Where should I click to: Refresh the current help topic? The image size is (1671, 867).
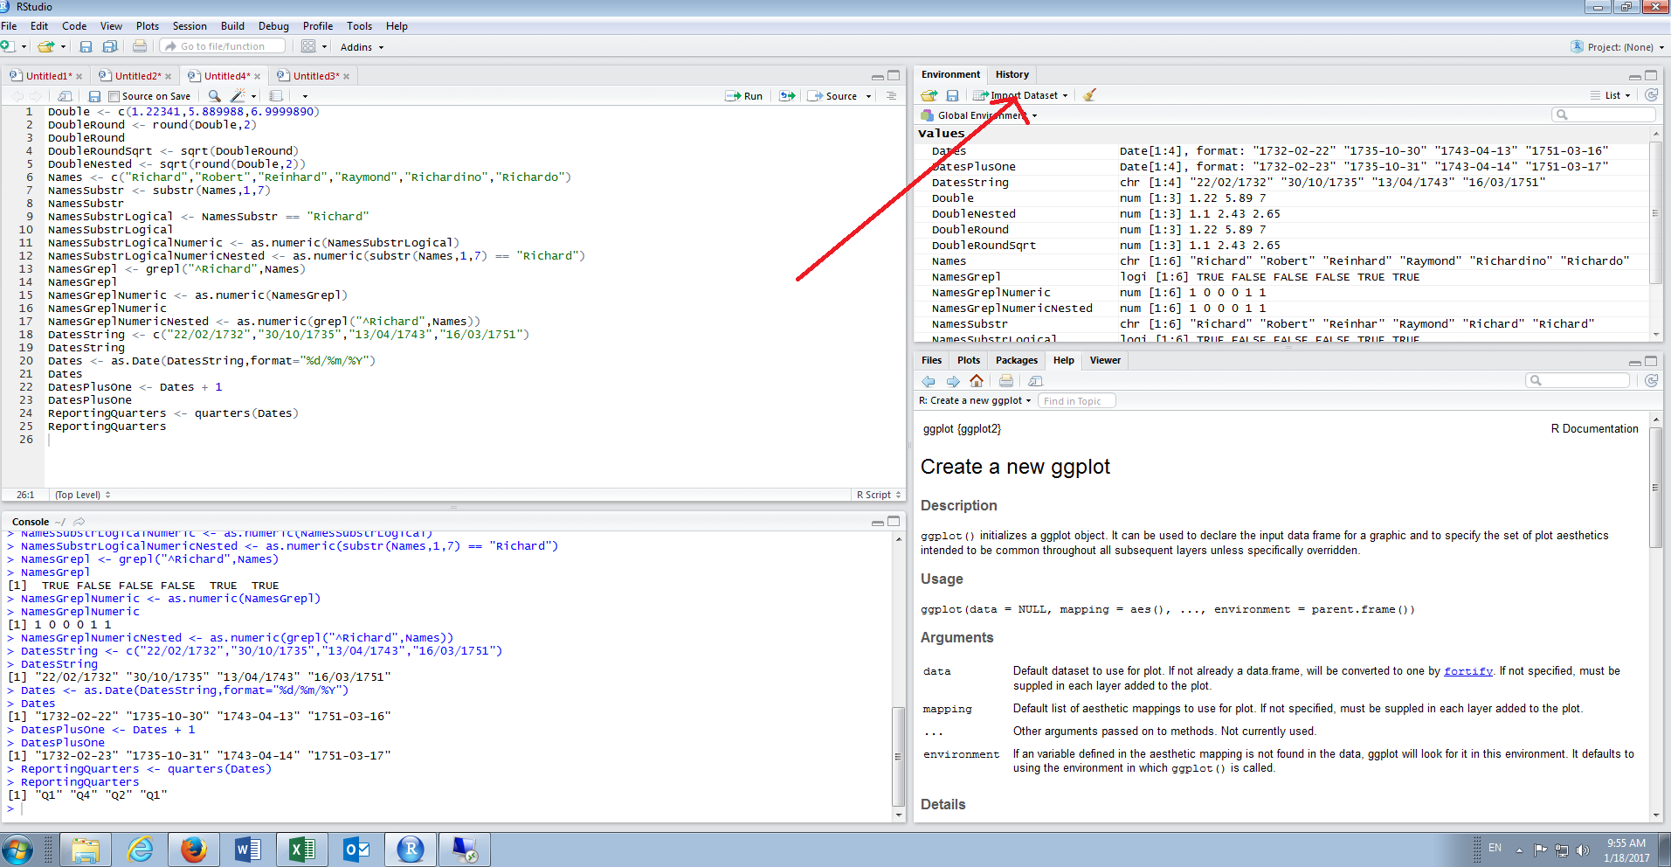coord(1651,381)
